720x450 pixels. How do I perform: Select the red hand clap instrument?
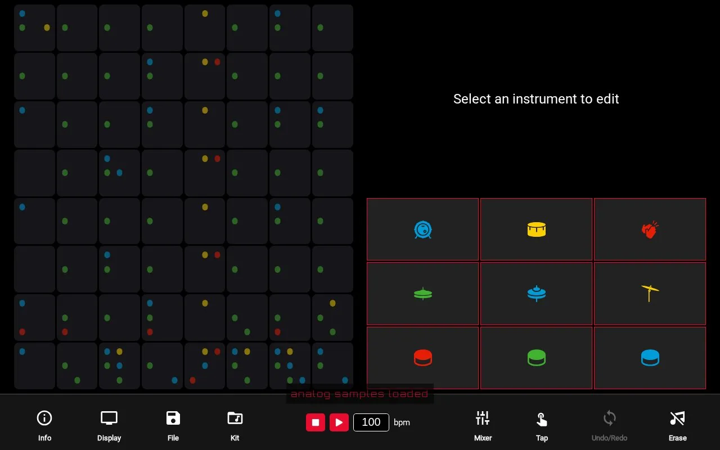650,229
